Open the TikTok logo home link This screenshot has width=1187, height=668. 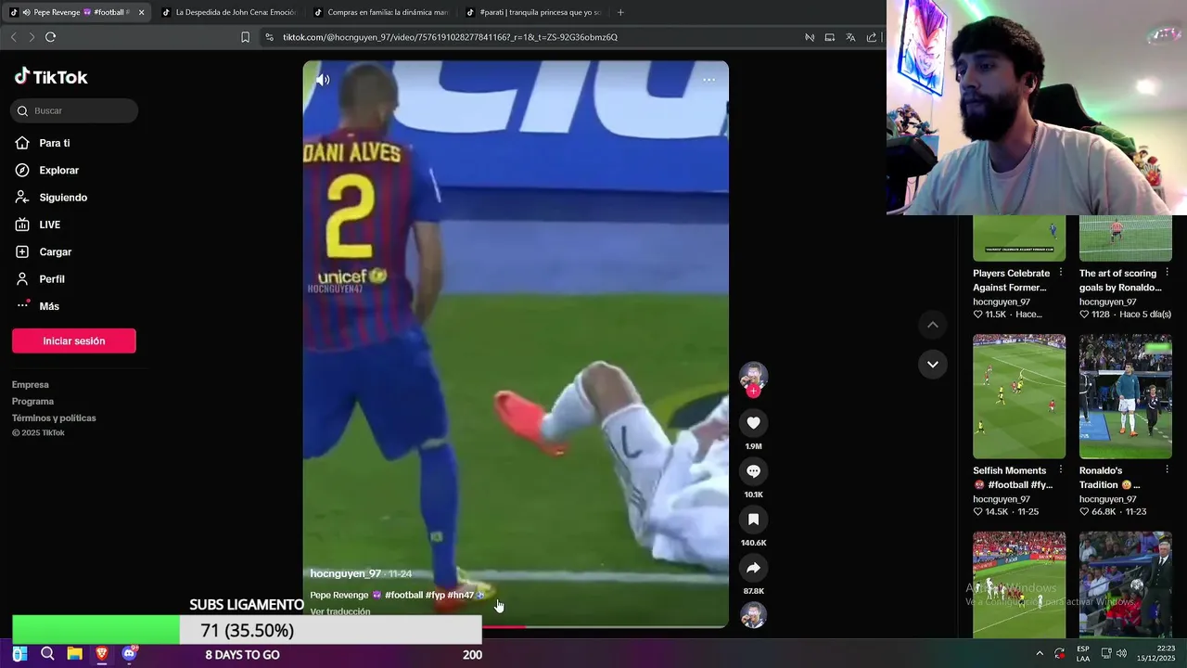51,77
